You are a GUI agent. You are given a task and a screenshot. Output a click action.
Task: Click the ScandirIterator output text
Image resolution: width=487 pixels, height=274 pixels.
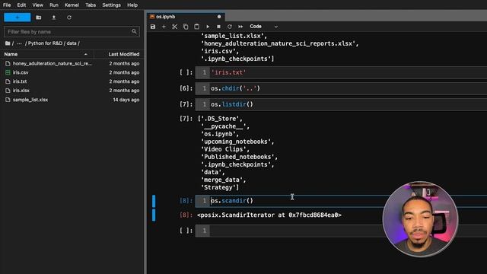pyautogui.click(x=269, y=215)
